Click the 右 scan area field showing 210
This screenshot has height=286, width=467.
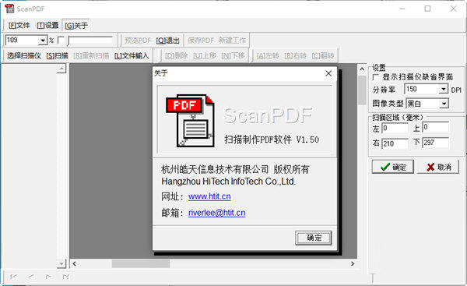(x=395, y=143)
